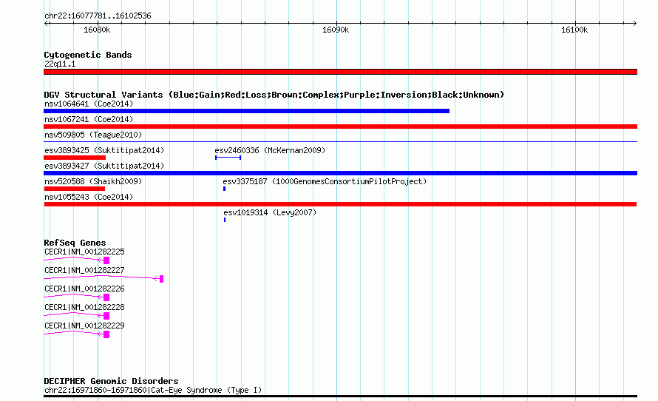Click the 22q11.1 band label
Screen dimensions: 658x401
(60, 64)
